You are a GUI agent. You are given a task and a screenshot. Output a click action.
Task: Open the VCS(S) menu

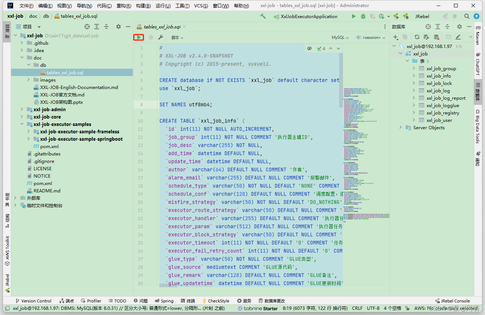tap(201, 6)
